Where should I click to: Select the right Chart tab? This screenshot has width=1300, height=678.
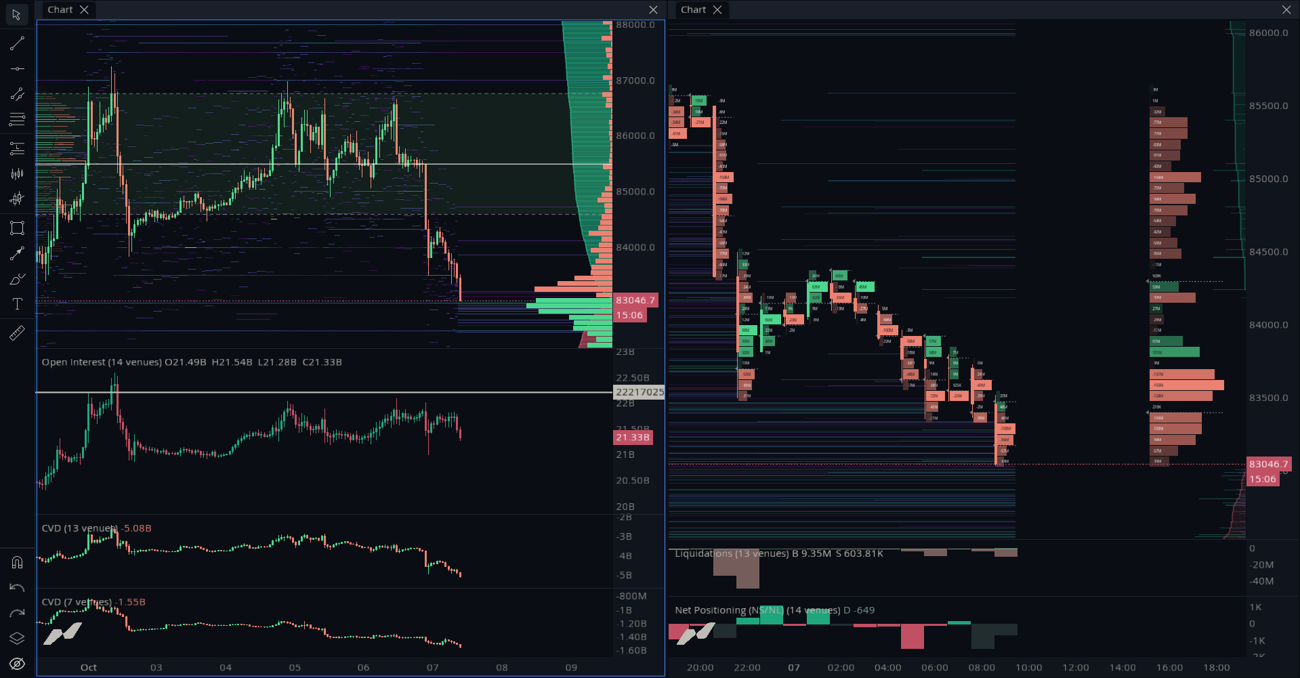click(693, 9)
